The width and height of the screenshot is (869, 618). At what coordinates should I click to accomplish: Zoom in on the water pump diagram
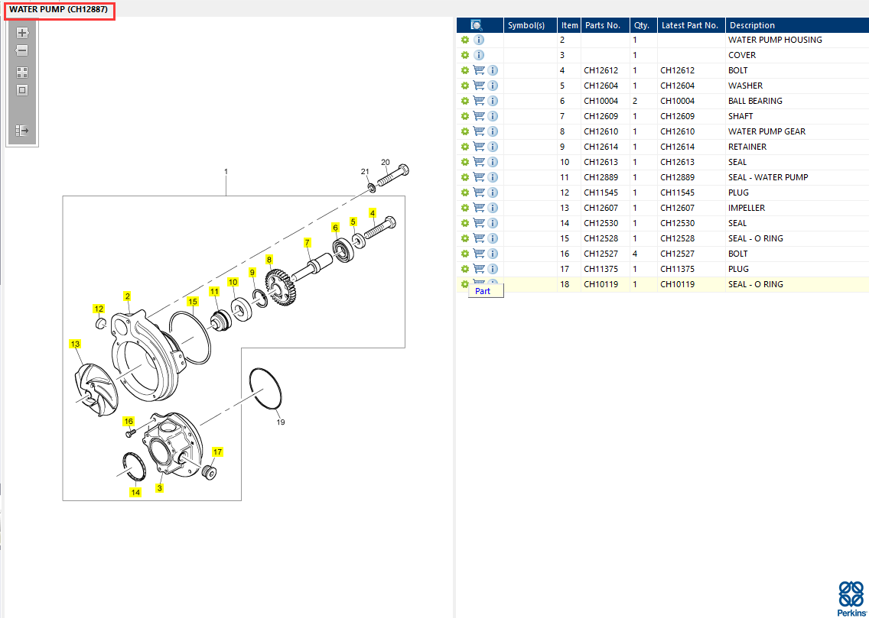22,33
